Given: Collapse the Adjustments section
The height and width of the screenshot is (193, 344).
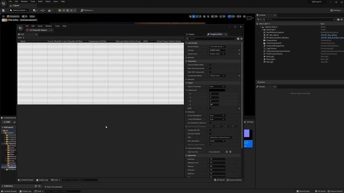Looking at the screenshot, I should tap(187, 155).
